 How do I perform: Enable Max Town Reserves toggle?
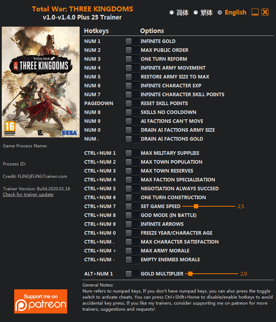(132, 171)
